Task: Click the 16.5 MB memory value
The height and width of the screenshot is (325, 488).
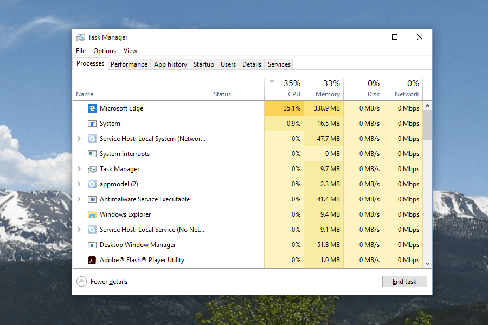Action: (x=329, y=123)
